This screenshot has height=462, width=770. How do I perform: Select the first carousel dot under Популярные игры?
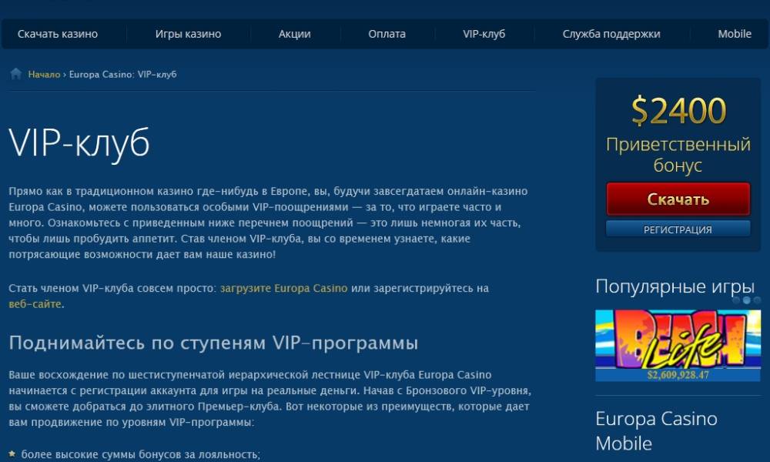[x=735, y=300]
